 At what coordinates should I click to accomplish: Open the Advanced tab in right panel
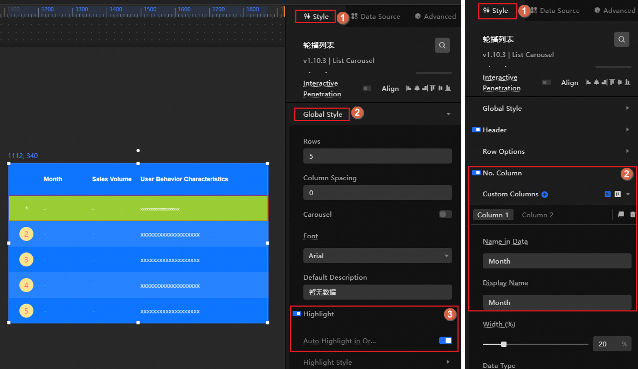[x=615, y=11]
